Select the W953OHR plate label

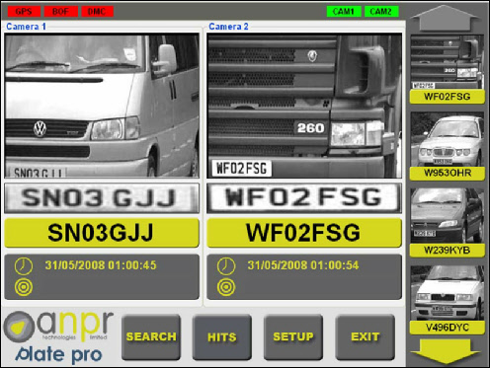click(448, 173)
